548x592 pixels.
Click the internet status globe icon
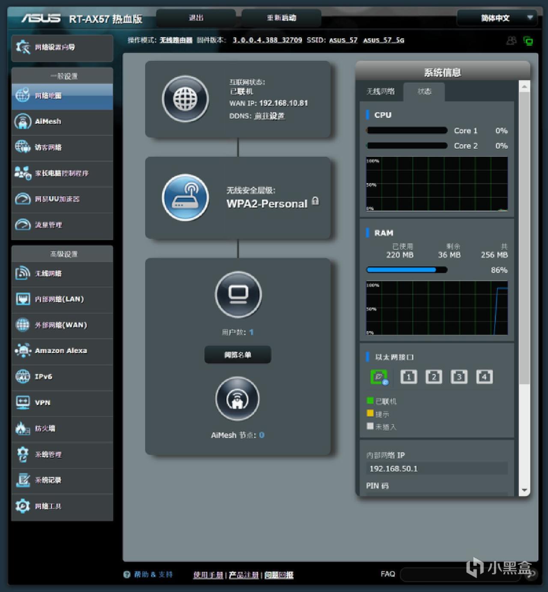[x=185, y=99]
